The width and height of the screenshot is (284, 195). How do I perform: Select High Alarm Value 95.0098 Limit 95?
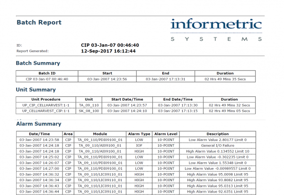click(218, 175)
